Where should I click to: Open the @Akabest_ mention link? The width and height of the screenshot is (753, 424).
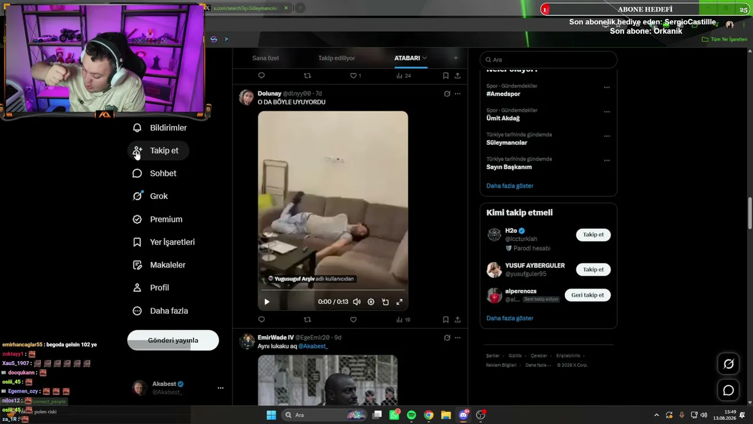click(x=313, y=346)
